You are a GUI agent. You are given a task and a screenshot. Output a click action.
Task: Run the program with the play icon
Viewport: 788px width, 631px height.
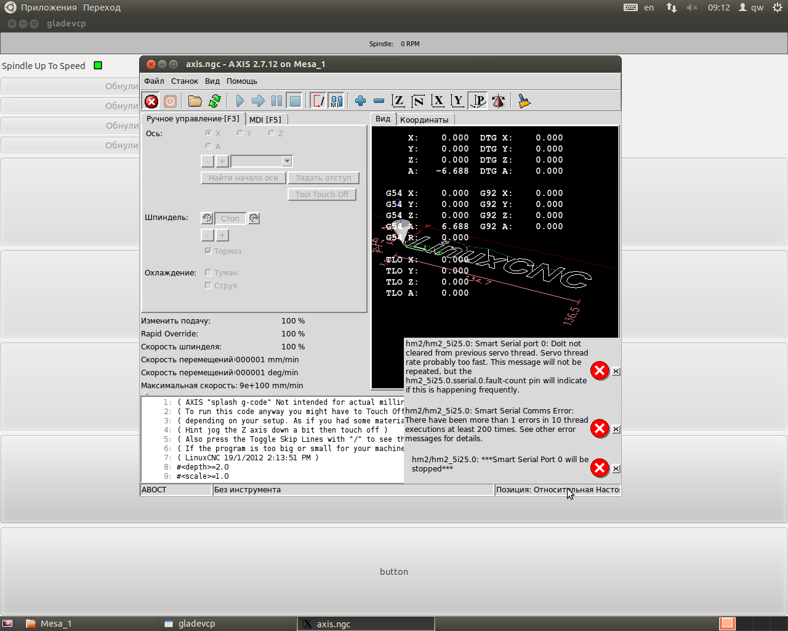pos(239,101)
